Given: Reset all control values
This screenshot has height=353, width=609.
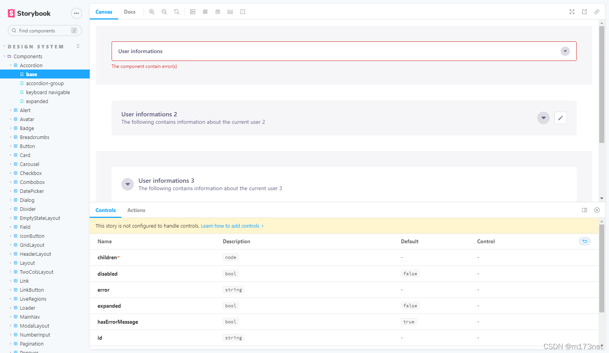Looking at the screenshot, I should 584,241.
